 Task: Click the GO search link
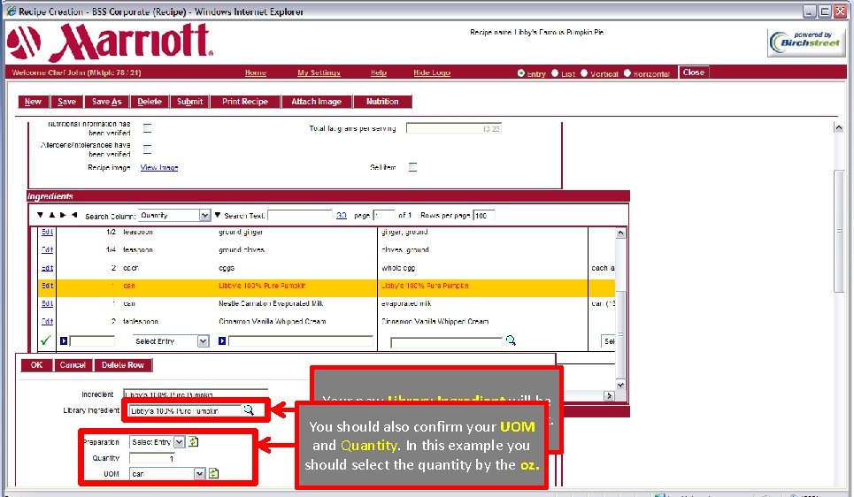(x=342, y=216)
